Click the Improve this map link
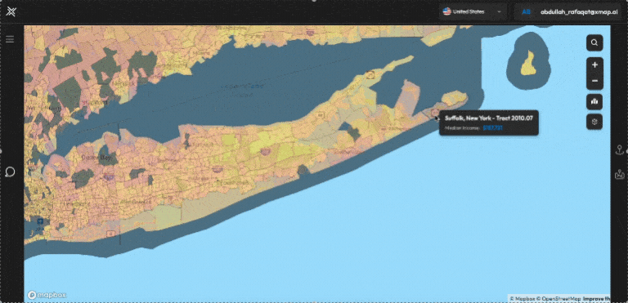 tap(596, 299)
